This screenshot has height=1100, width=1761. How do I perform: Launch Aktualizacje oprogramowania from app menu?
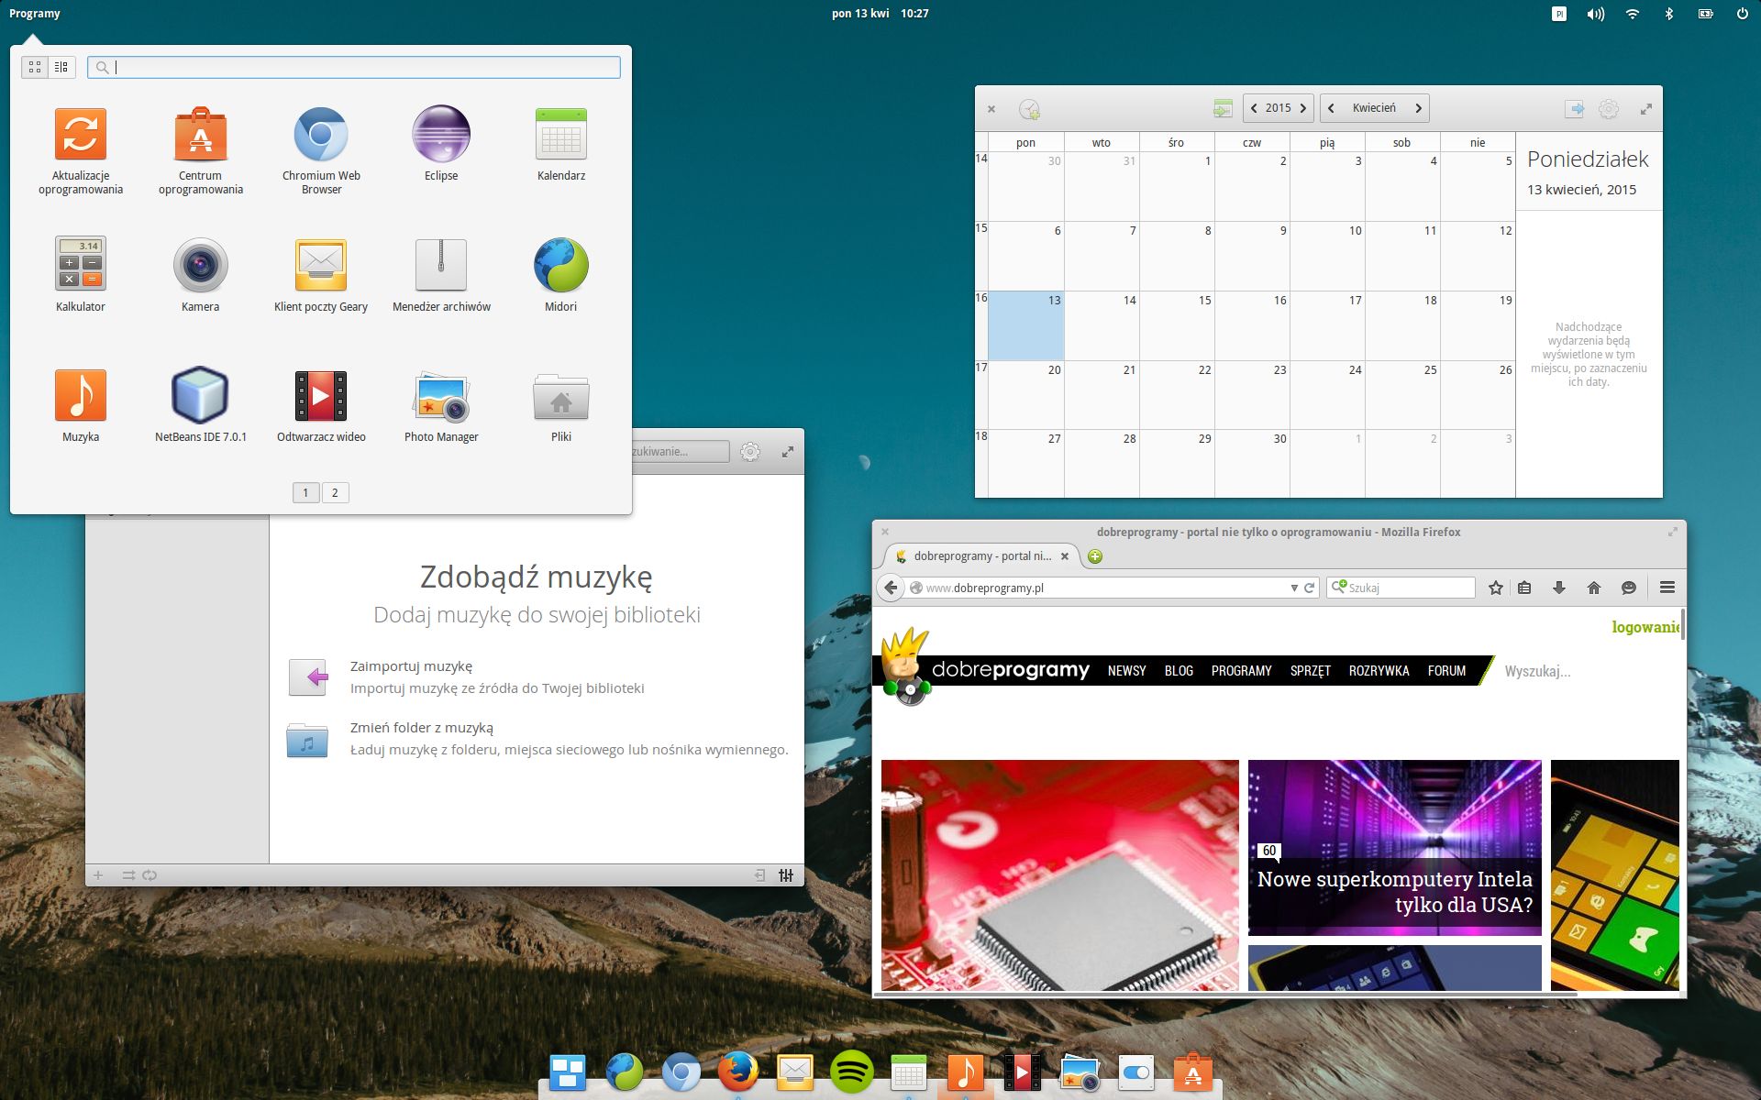pos(81,152)
